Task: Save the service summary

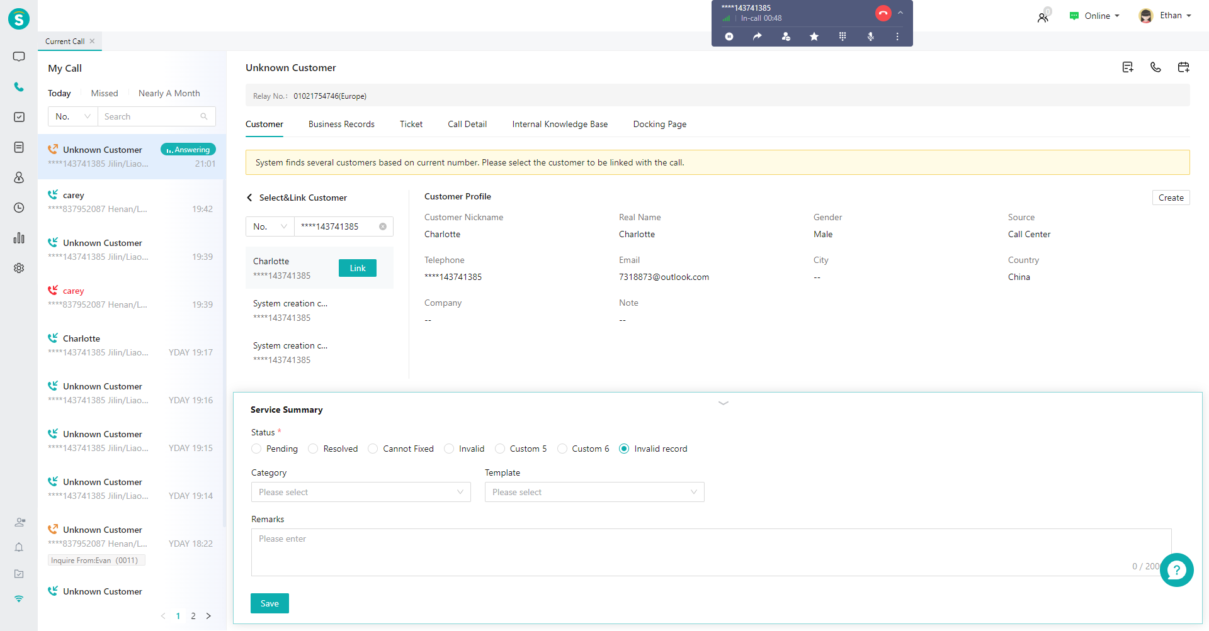Action: (x=270, y=603)
